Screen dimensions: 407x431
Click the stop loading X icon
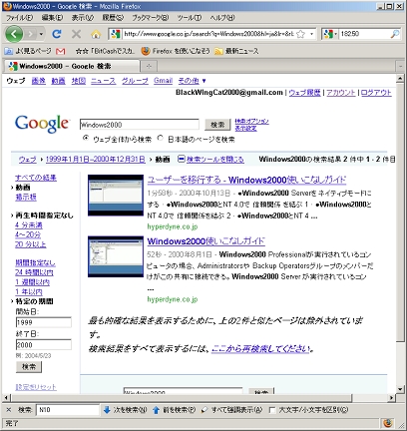coord(77,34)
